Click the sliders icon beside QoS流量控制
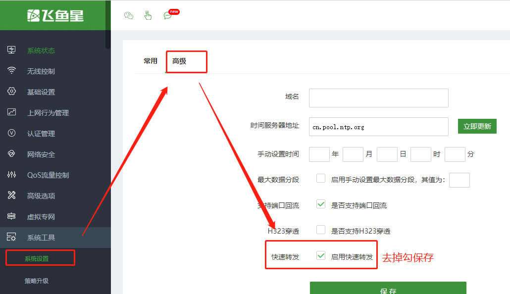The width and height of the screenshot is (510, 294). (x=11, y=175)
